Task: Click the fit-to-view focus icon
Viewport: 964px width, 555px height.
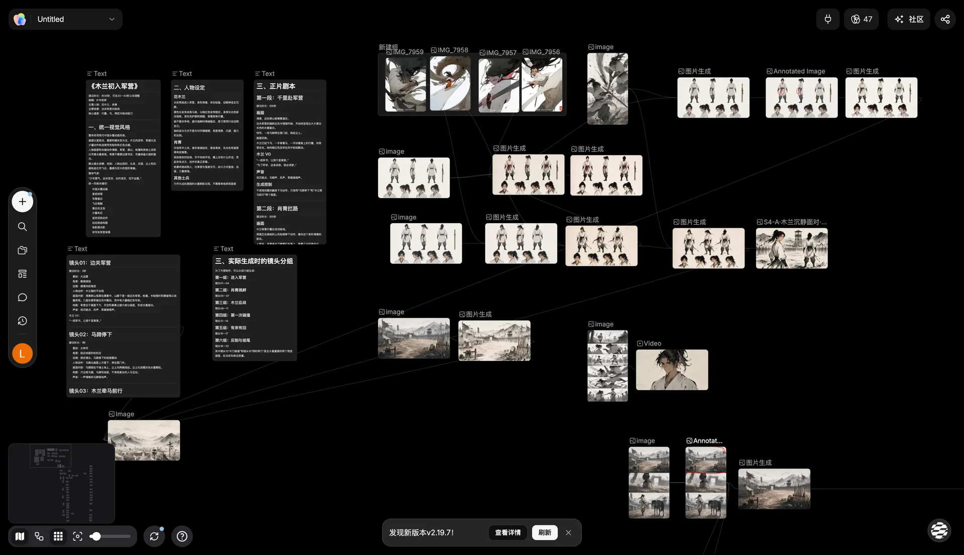Action: 77,536
